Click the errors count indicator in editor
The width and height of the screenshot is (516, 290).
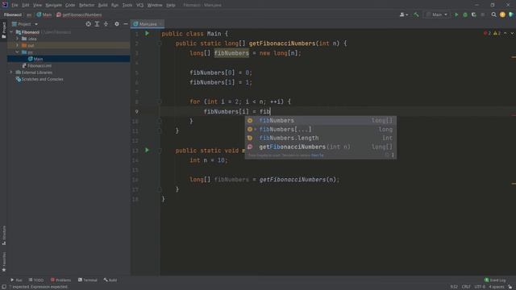pyautogui.click(x=487, y=33)
